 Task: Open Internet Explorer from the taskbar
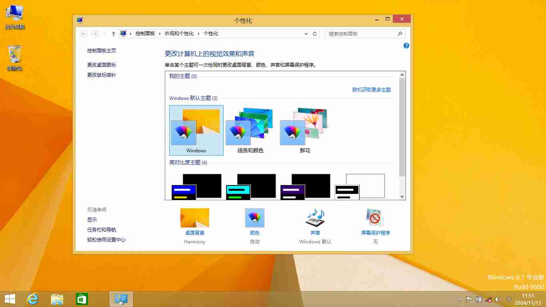click(x=32, y=299)
